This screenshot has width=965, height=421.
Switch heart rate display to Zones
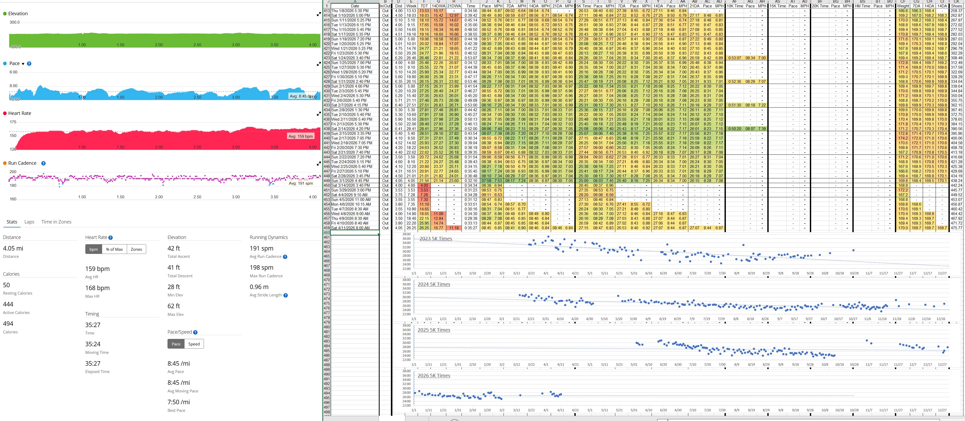coord(136,249)
